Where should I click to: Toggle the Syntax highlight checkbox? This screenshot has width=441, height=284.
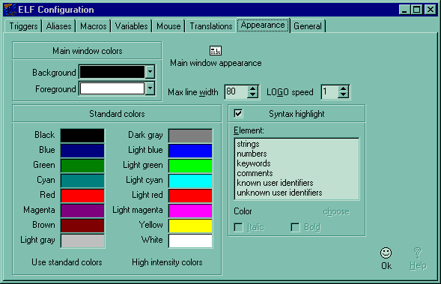tap(238, 114)
